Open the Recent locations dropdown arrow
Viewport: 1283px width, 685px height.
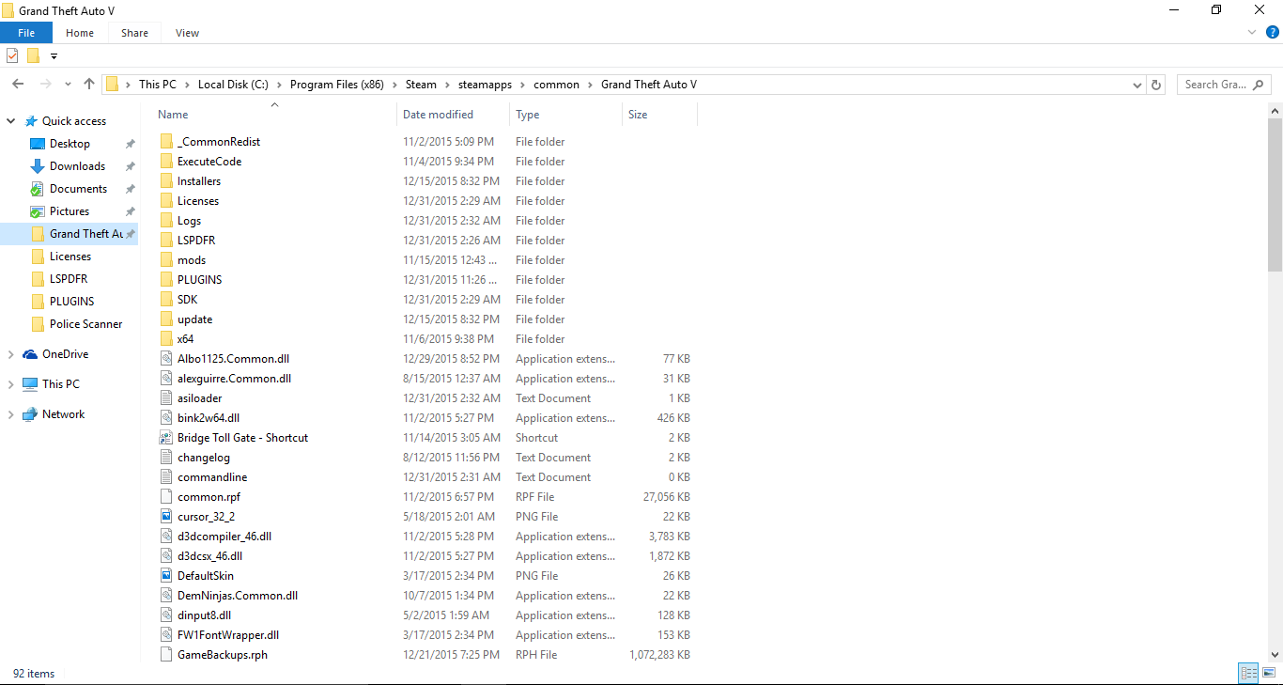click(x=68, y=85)
